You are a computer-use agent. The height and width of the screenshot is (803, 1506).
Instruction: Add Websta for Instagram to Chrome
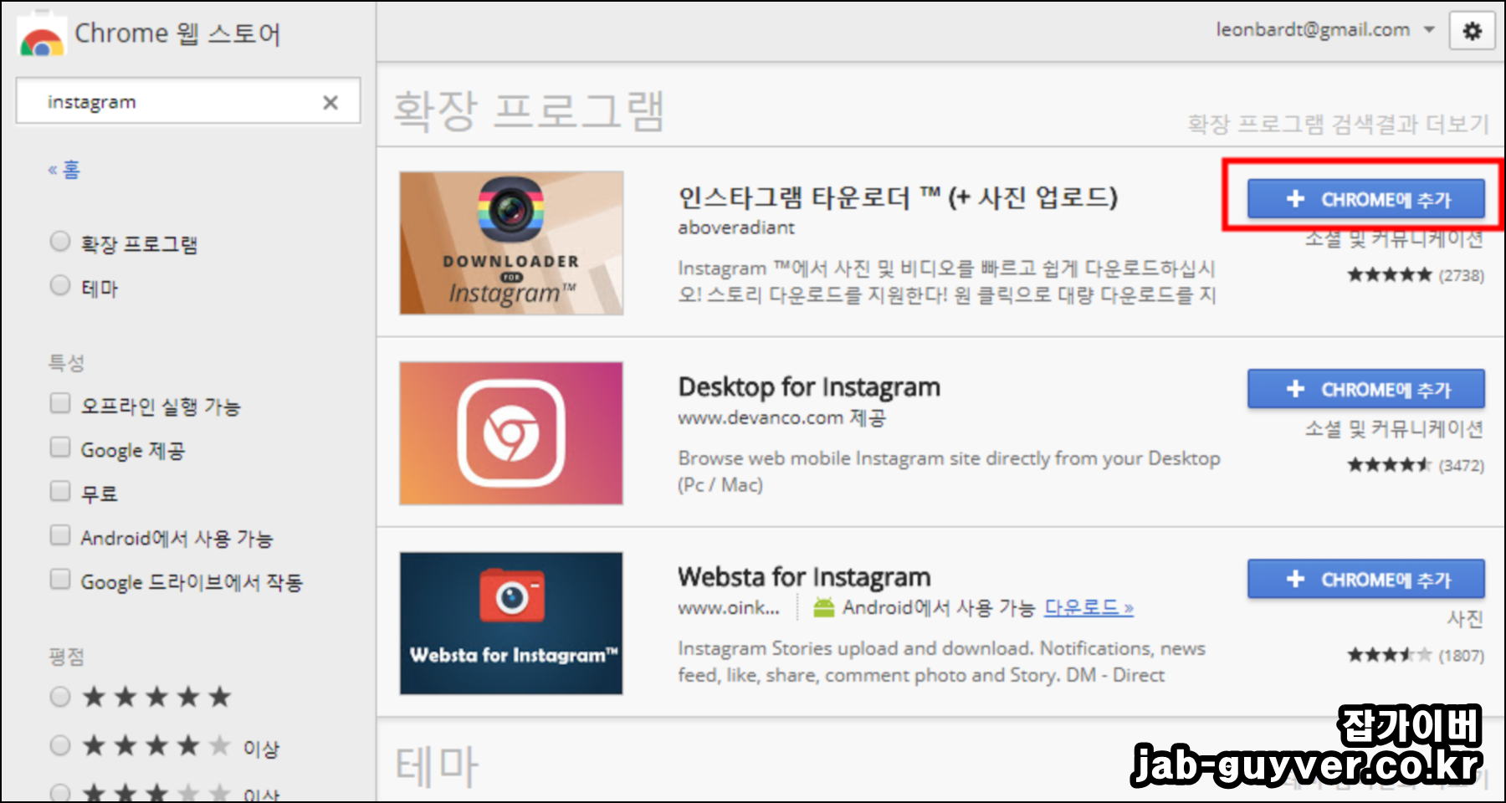point(1366,579)
